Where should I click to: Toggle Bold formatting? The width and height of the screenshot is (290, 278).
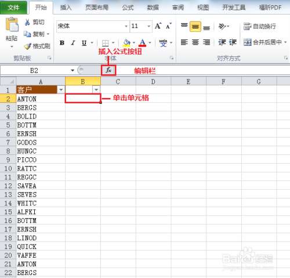62,43
